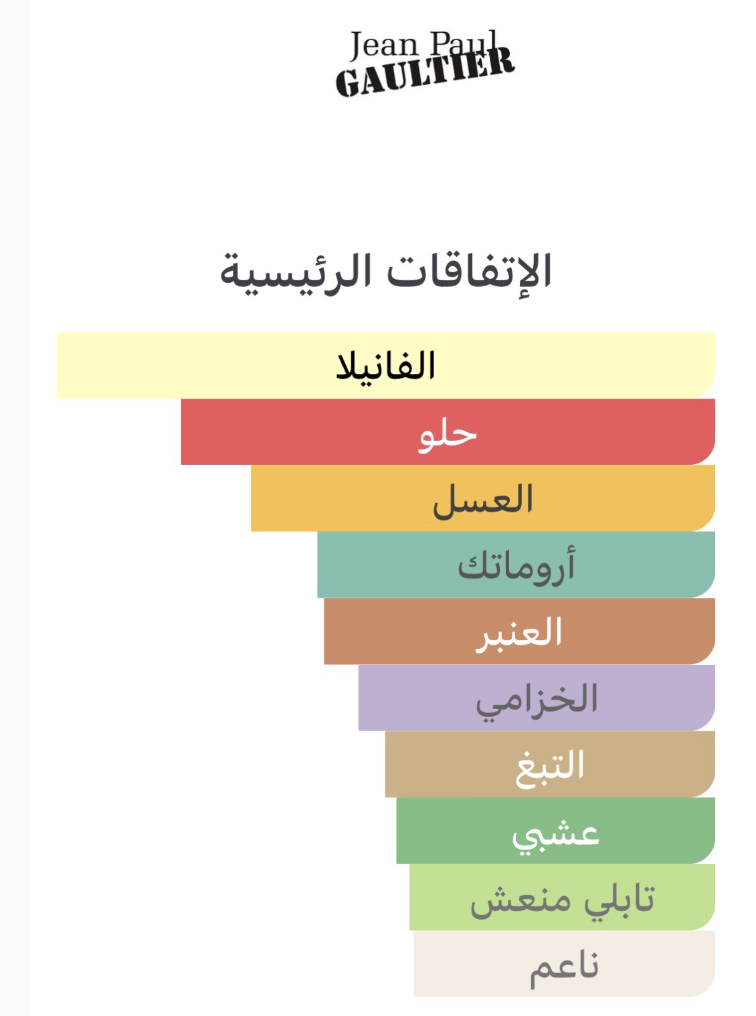Open the أروماتك accord

pos(516,565)
